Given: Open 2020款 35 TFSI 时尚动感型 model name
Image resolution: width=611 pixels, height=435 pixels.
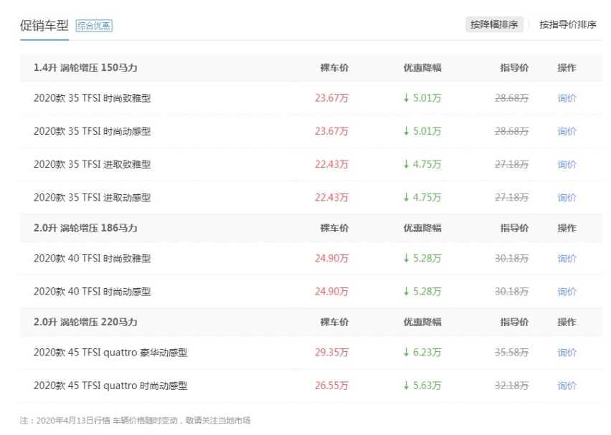Looking at the screenshot, I should pos(92,131).
